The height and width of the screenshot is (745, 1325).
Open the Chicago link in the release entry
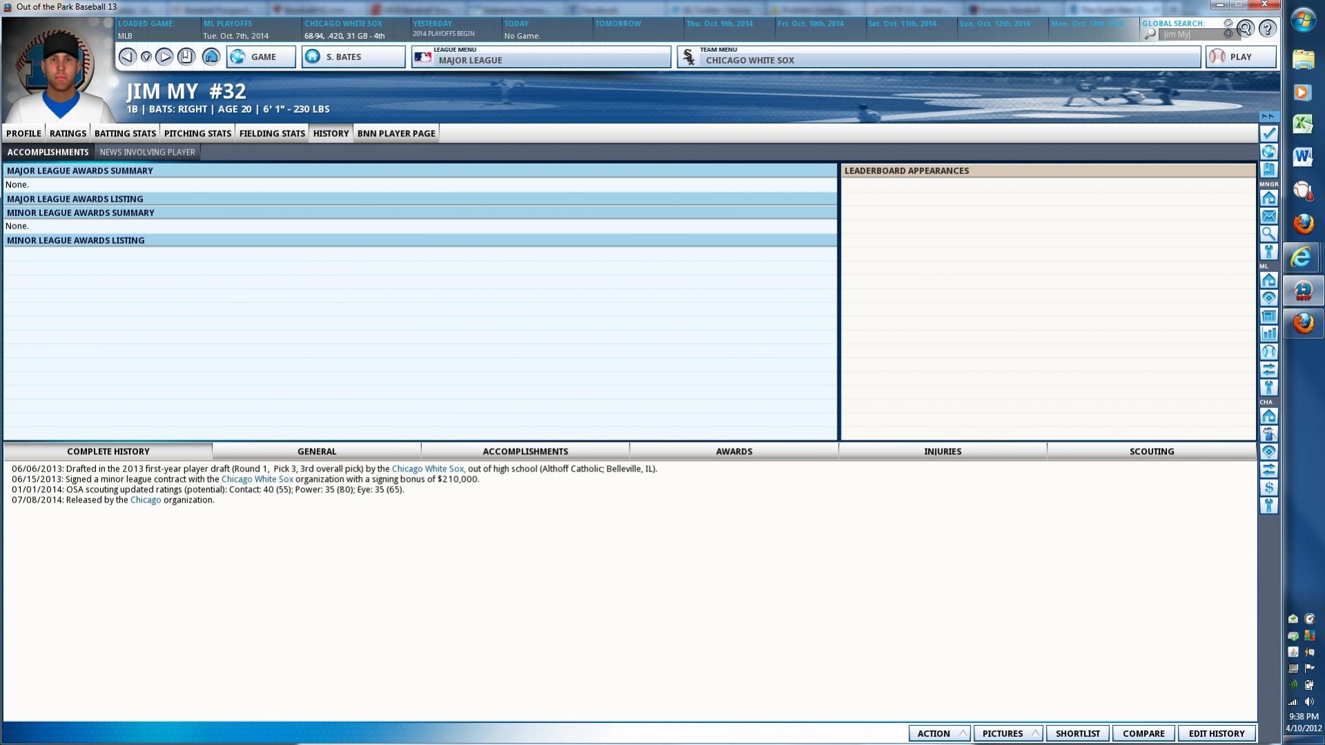(x=146, y=500)
